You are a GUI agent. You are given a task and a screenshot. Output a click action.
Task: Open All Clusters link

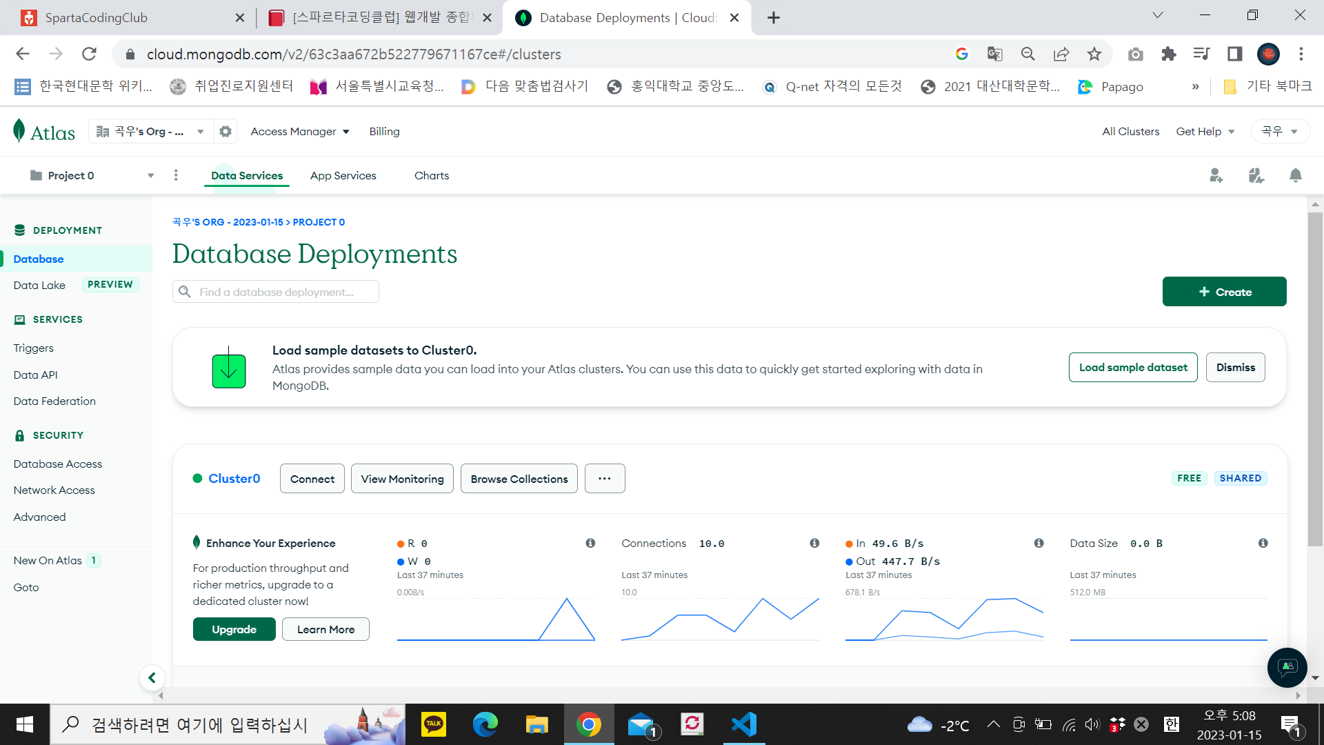pos(1130,131)
